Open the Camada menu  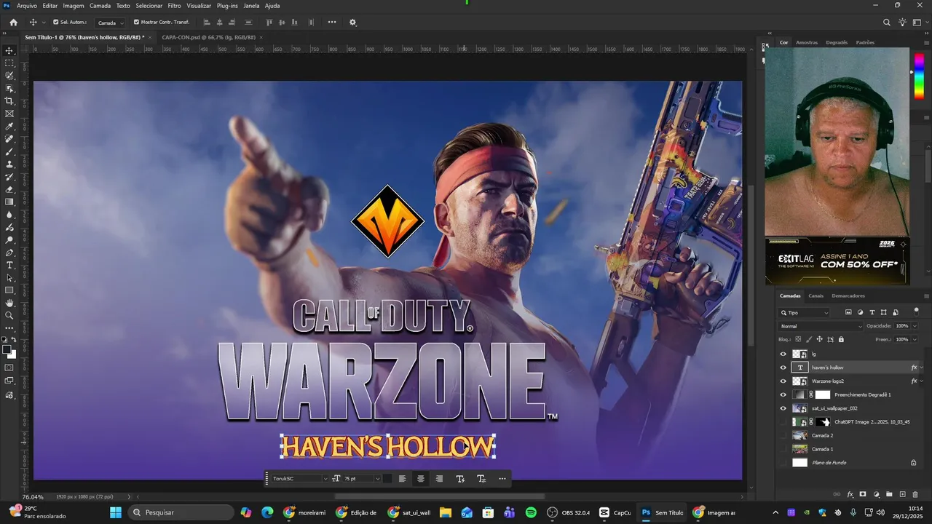(x=100, y=5)
